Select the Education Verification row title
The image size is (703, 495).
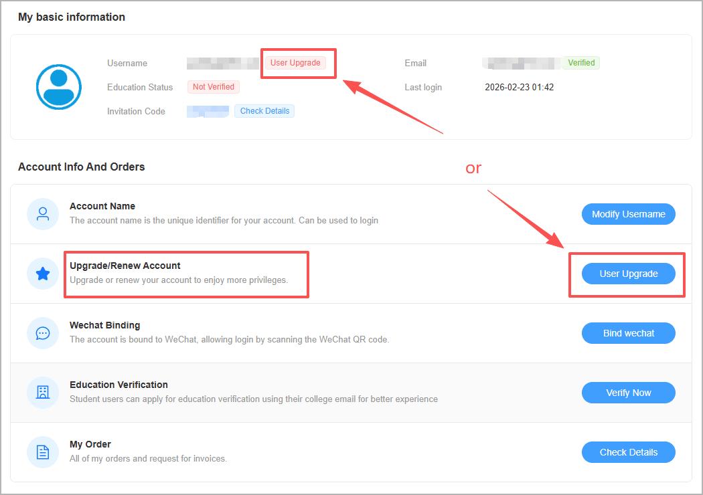[119, 385]
